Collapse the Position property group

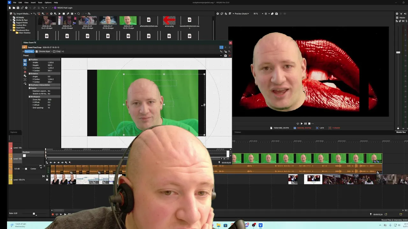(30, 59)
